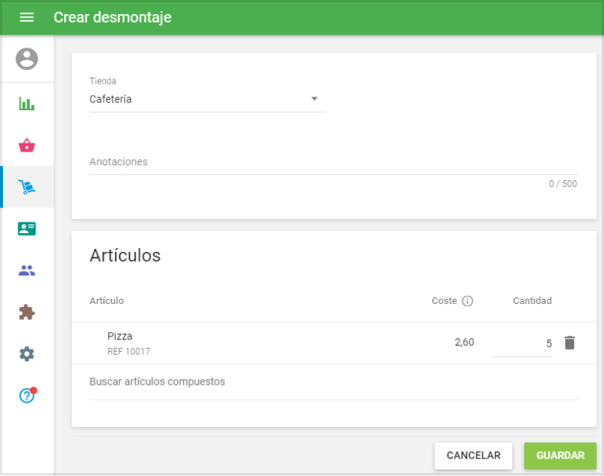
Task: Select the inventory hand truck icon
Action: click(x=27, y=187)
